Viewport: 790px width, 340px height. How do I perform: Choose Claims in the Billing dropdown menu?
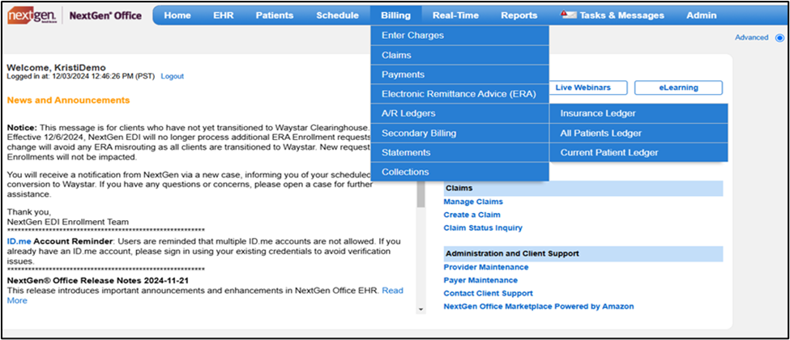pyautogui.click(x=459, y=55)
